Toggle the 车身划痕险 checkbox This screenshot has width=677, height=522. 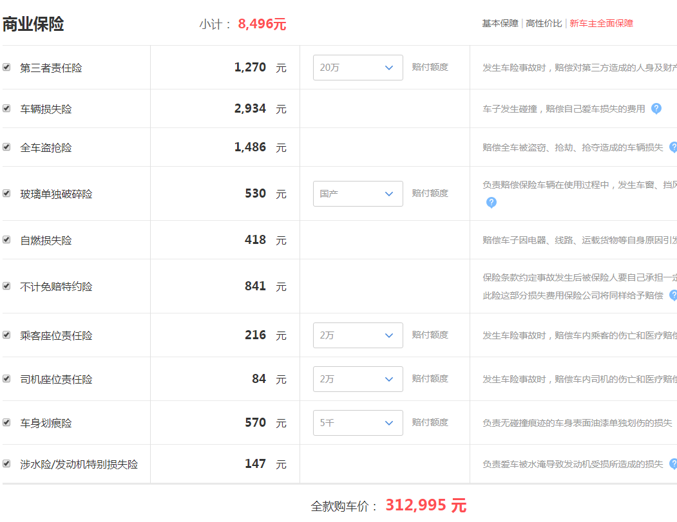point(6,422)
